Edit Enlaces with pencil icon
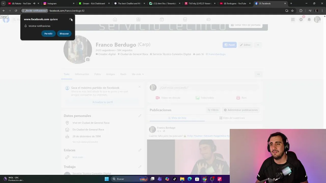326x183 pixels. (140, 150)
